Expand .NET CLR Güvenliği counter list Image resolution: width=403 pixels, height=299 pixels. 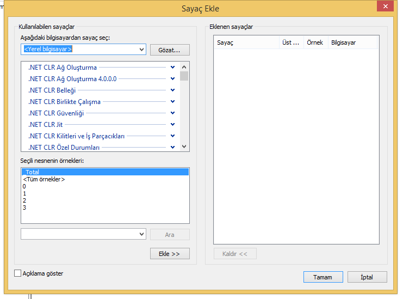pos(172,113)
